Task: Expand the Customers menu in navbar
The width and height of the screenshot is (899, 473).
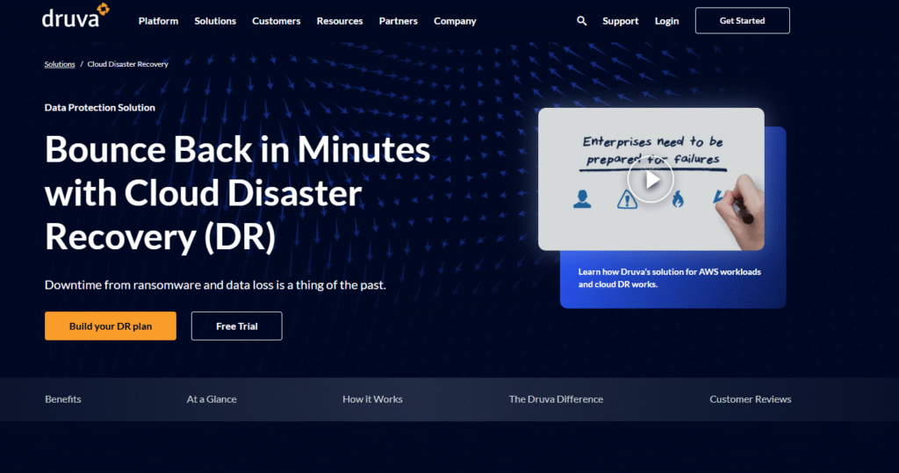Action: coord(276,21)
